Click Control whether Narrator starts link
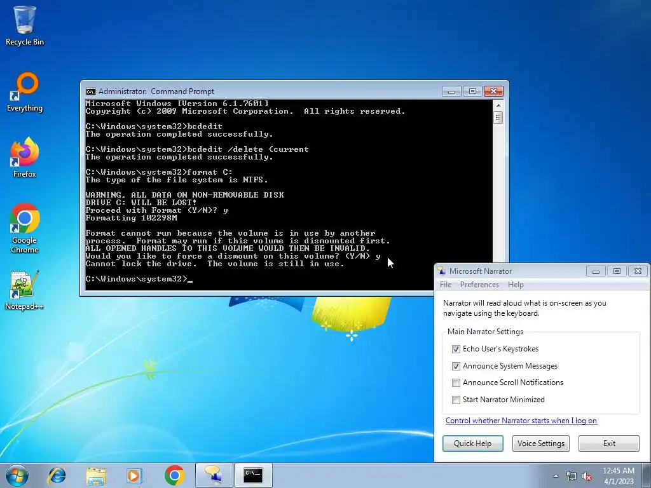The image size is (651, 488). tap(521, 421)
